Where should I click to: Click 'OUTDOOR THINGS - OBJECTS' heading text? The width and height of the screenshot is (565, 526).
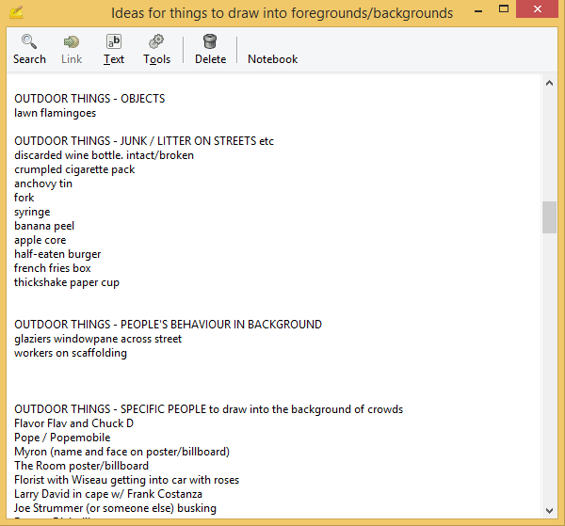[89, 99]
